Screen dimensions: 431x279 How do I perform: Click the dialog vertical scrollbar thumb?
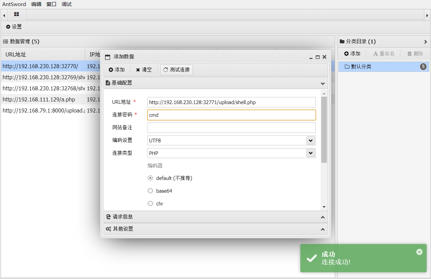click(x=324, y=130)
